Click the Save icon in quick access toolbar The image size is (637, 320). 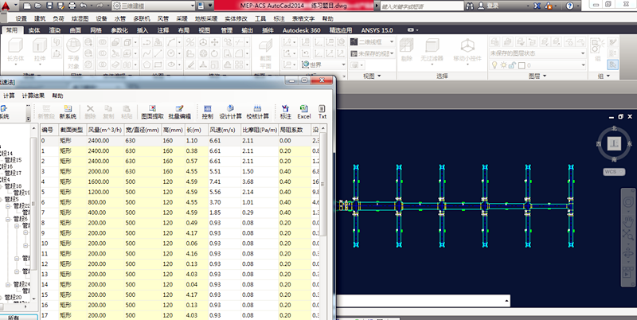pos(49,6)
